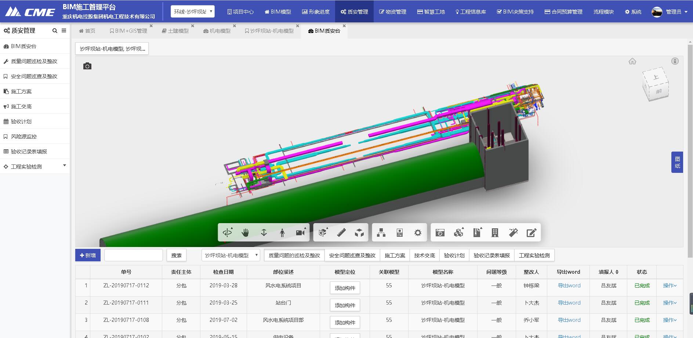Screen dimensions: 693x338
Task: Enable first-person walk mode icon
Action: coord(282,233)
